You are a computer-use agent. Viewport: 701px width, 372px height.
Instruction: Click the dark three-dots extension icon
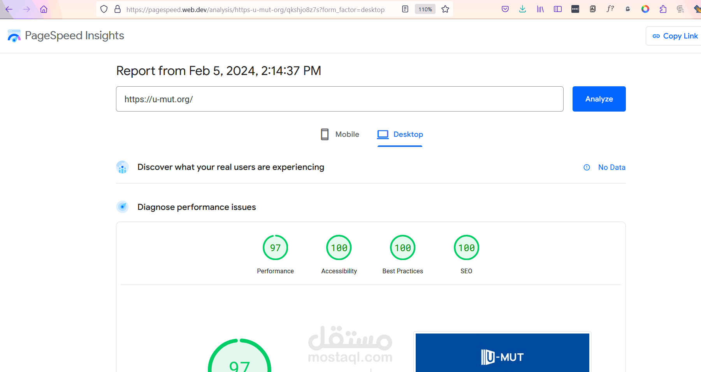pyautogui.click(x=575, y=9)
